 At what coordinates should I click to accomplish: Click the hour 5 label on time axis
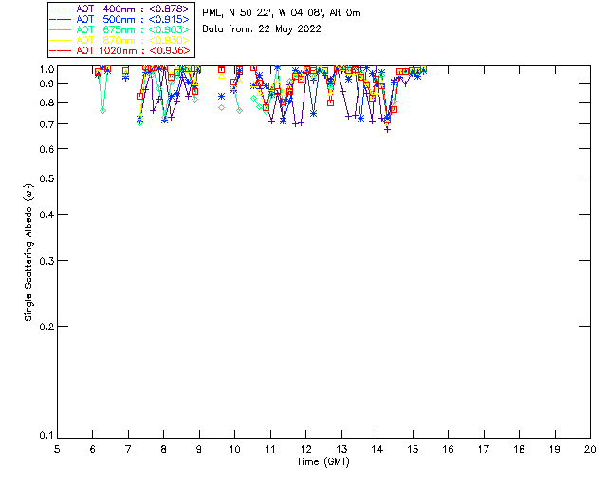coord(57,450)
